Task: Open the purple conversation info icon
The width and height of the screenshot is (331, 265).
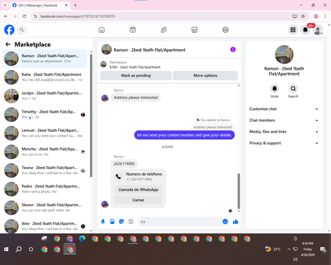Action: pyautogui.click(x=233, y=50)
